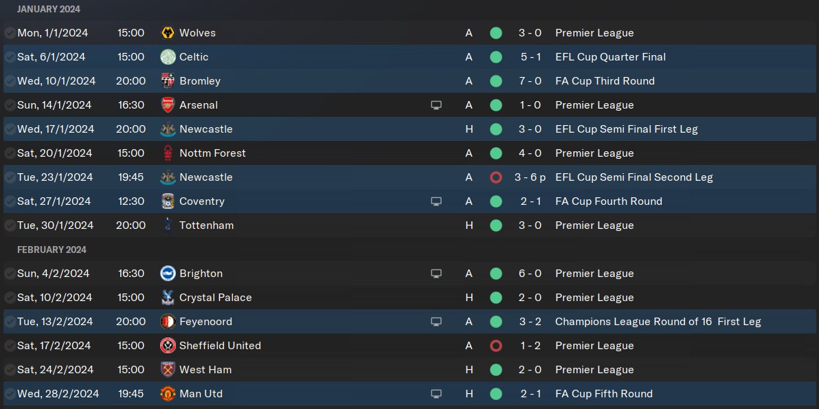Click the Celtic club crest
Viewport: 819px width, 409px height.
(168, 57)
